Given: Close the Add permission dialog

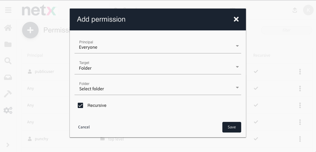Looking at the screenshot, I should click(x=236, y=19).
